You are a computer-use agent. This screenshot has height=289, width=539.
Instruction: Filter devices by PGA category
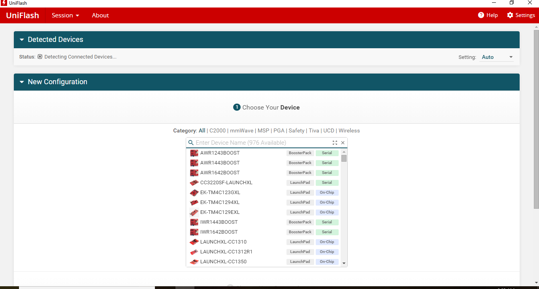pos(279,130)
